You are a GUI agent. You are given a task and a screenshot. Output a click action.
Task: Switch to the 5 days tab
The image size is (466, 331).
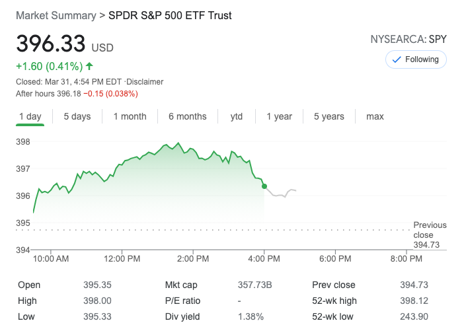coord(77,116)
